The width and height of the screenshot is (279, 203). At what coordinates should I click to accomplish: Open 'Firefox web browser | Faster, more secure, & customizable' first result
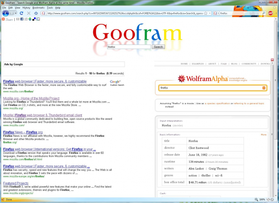coord(45,81)
